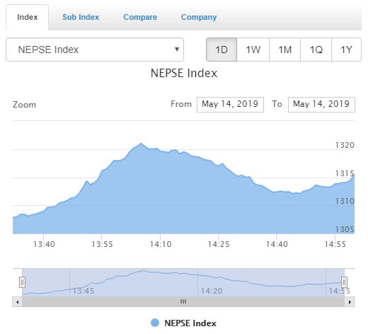Click the 13:40 x-axis label

pyautogui.click(x=44, y=244)
